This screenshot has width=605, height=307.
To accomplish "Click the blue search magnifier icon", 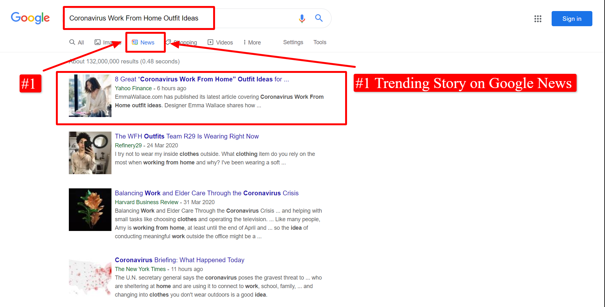I will (319, 18).
